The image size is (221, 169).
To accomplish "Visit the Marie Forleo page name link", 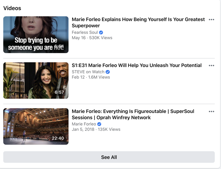I will click(x=84, y=124).
